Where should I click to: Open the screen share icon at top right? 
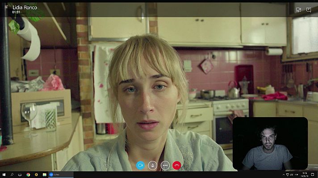click(298, 10)
